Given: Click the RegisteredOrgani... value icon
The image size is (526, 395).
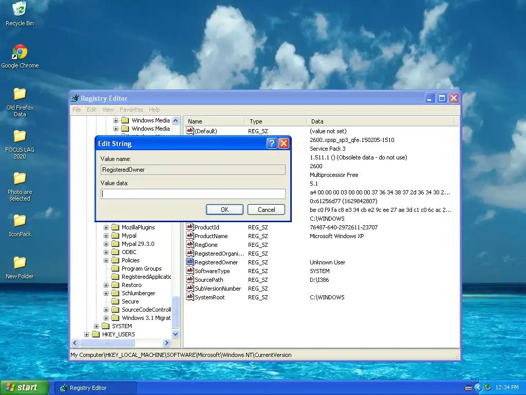Looking at the screenshot, I should tap(190, 253).
